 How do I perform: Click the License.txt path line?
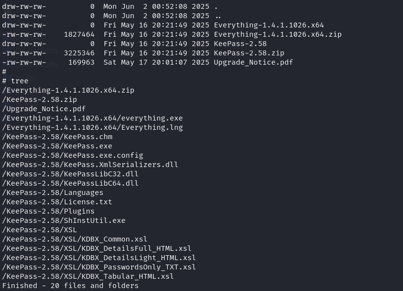click(57, 202)
